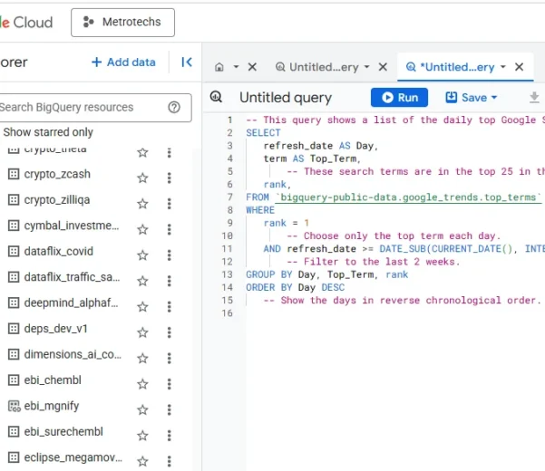
Task: Click Add data in explorer
Action: [123, 62]
